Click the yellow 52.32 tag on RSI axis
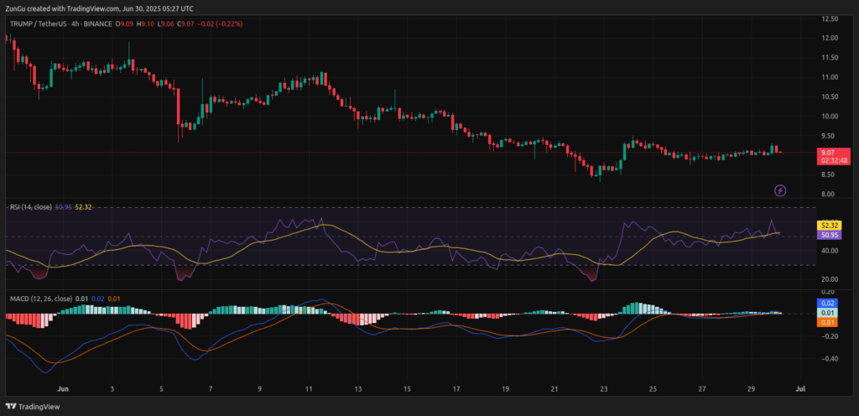859x416 pixels. point(828,226)
